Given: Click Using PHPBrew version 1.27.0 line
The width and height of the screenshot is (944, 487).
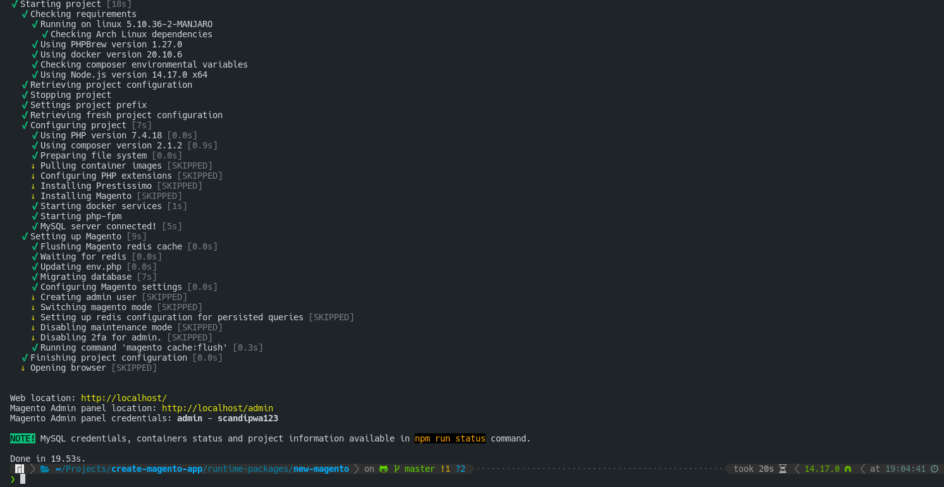Looking at the screenshot, I should 111,44.
